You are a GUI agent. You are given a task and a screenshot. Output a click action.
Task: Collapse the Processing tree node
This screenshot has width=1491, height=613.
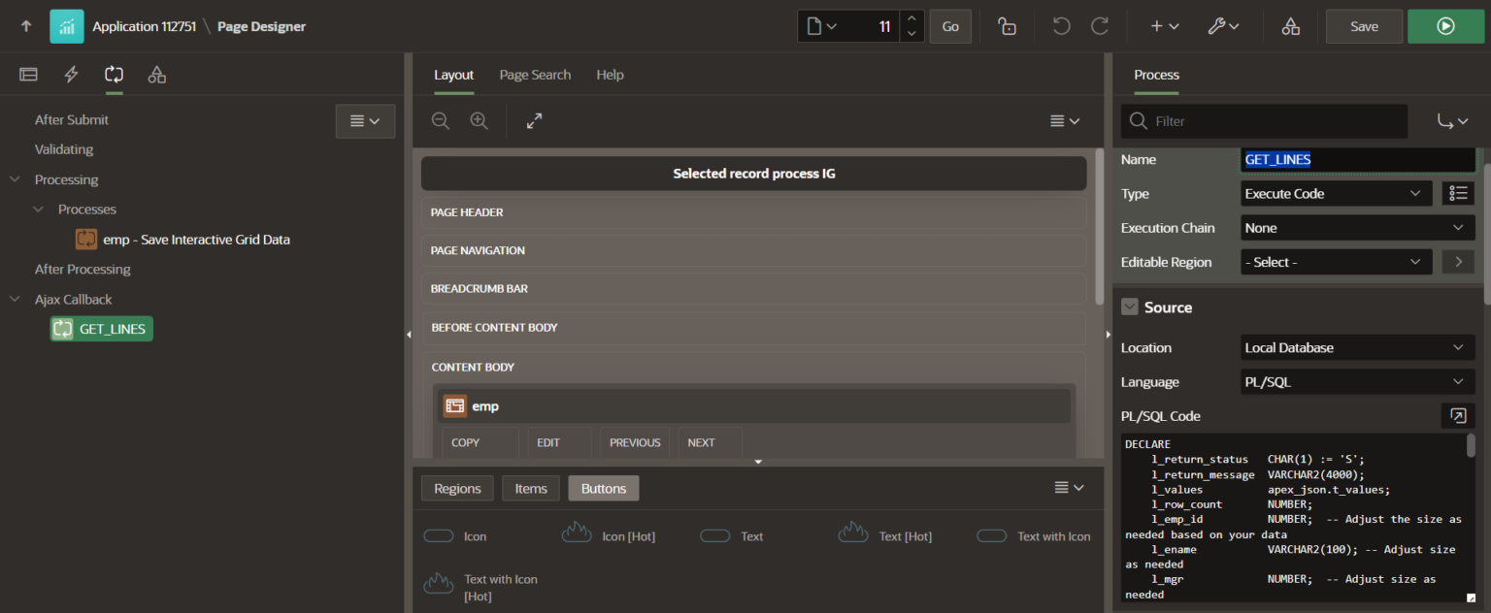point(16,179)
